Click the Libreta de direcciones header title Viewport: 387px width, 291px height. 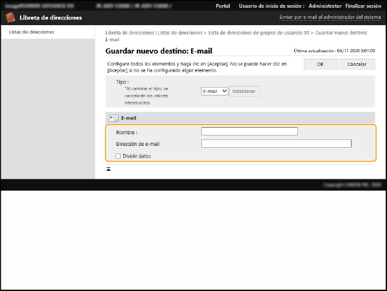tap(46, 18)
